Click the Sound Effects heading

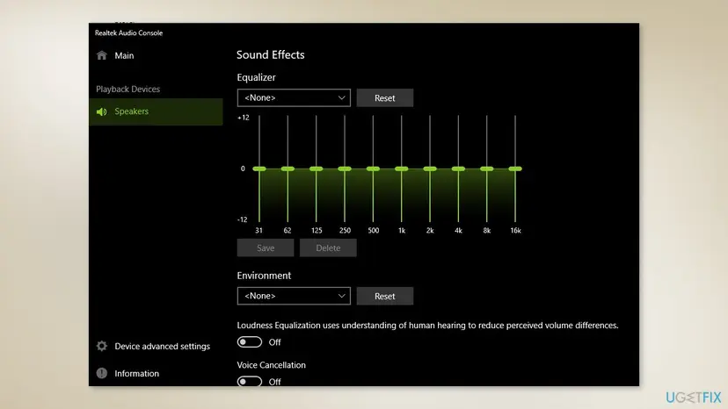click(271, 54)
